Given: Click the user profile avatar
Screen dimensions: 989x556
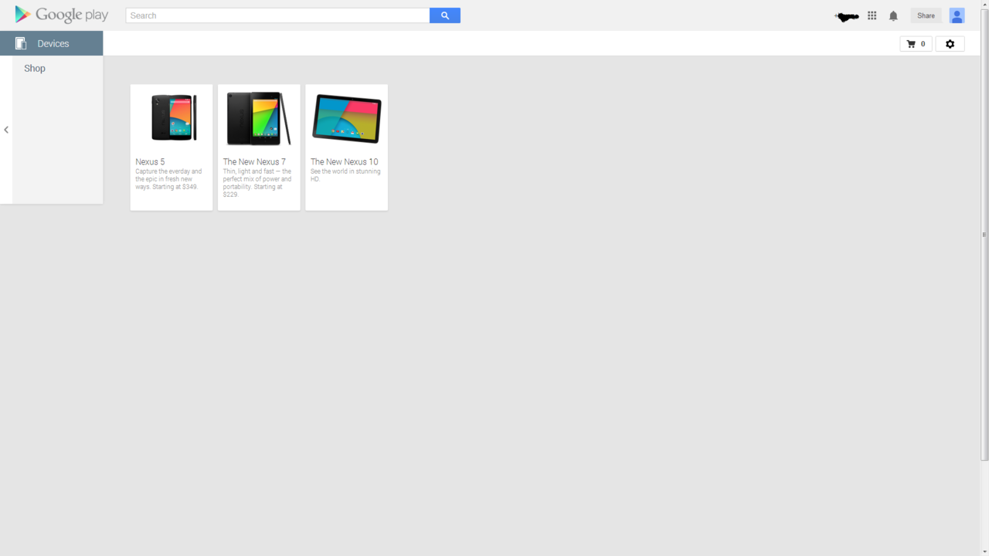Looking at the screenshot, I should point(957,15).
